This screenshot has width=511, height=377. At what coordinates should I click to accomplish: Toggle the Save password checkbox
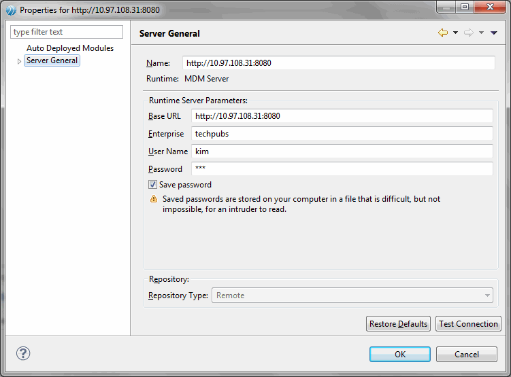pos(152,185)
